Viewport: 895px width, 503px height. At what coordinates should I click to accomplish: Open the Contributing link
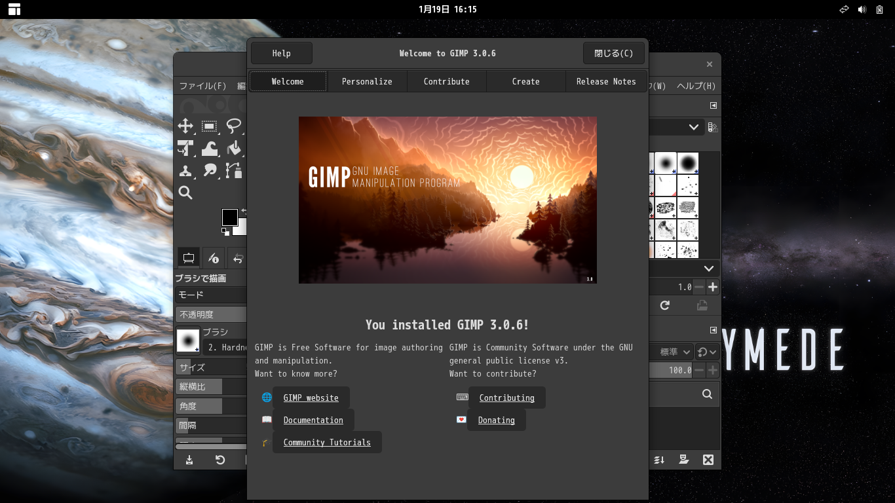coord(507,398)
